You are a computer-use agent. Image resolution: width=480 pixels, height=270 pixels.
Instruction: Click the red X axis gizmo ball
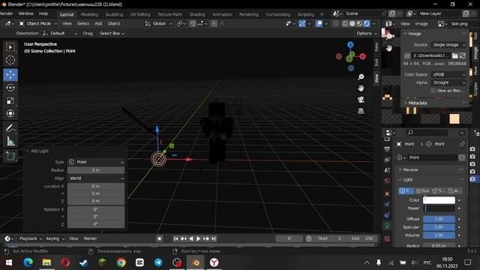tap(363, 56)
